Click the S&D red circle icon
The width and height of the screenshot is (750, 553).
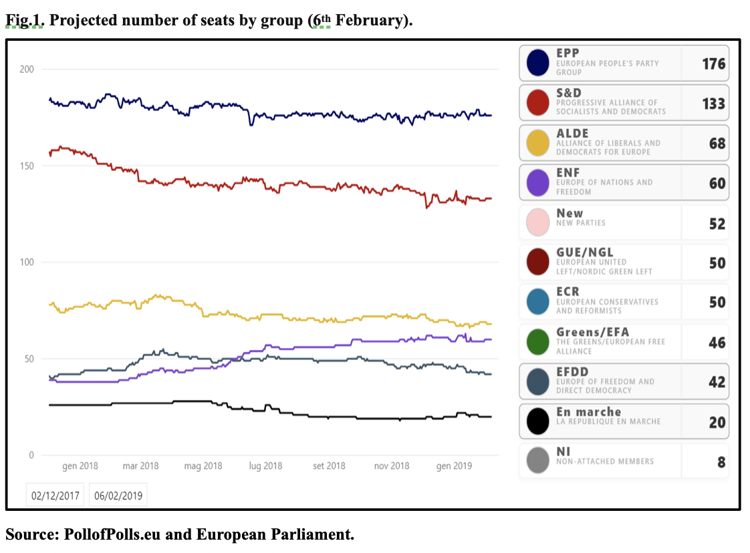pos(538,102)
